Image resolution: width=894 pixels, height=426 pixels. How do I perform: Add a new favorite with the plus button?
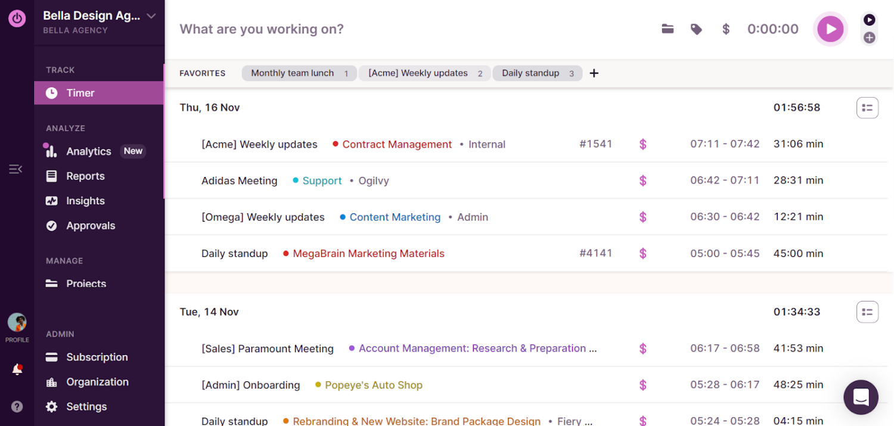click(x=594, y=73)
